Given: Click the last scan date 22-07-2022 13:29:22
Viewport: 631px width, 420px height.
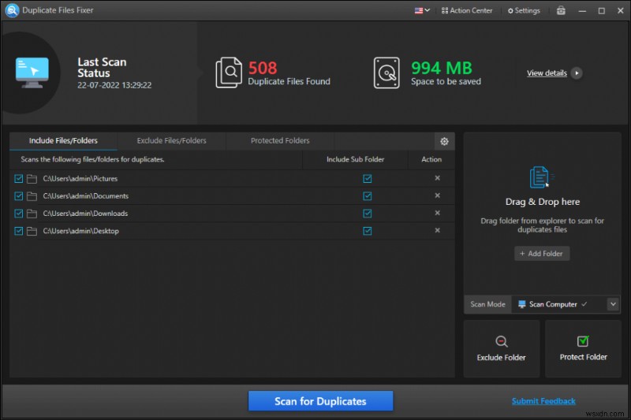Looking at the screenshot, I should [114, 85].
